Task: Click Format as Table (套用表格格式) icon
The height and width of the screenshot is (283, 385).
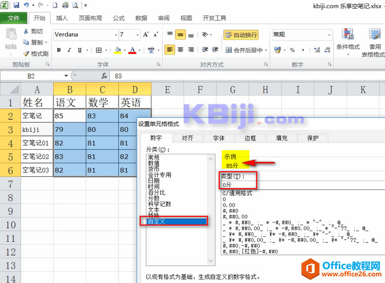Action: (x=375, y=34)
